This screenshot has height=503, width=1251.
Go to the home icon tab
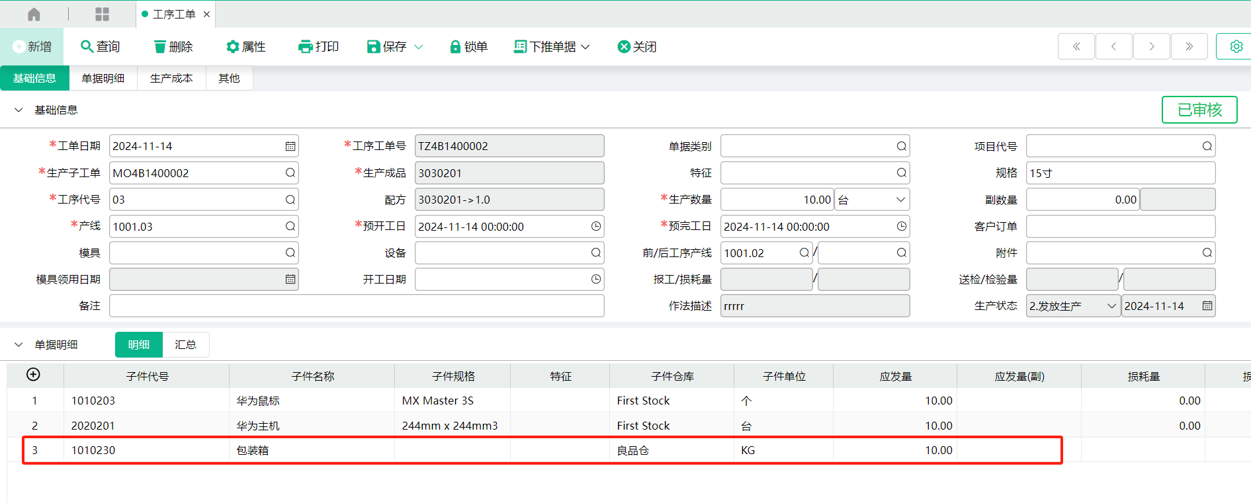[x=34, y=14]
